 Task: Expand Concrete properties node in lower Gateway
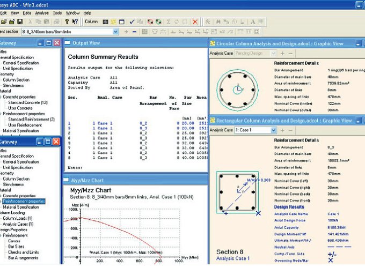[1, 196]
